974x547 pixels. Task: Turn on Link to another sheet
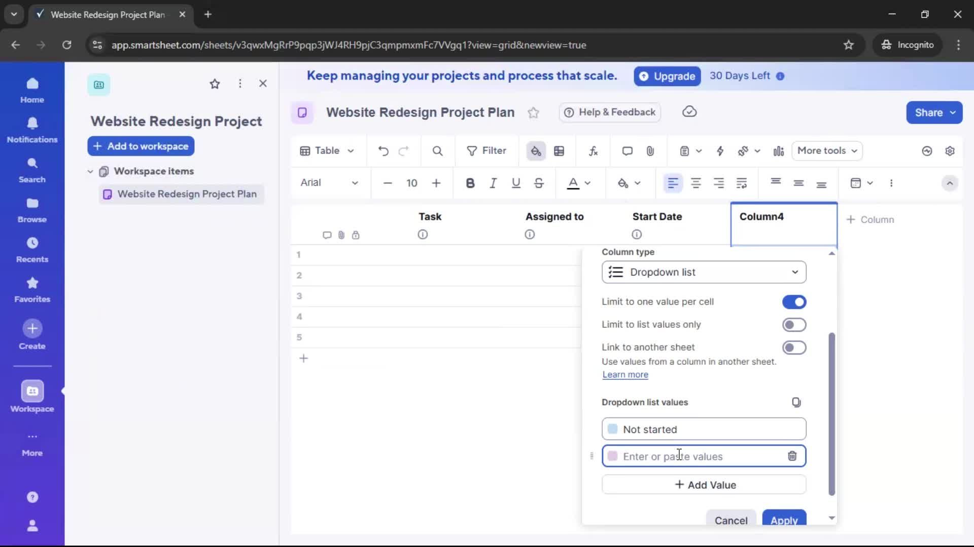(x=794, y=347)
